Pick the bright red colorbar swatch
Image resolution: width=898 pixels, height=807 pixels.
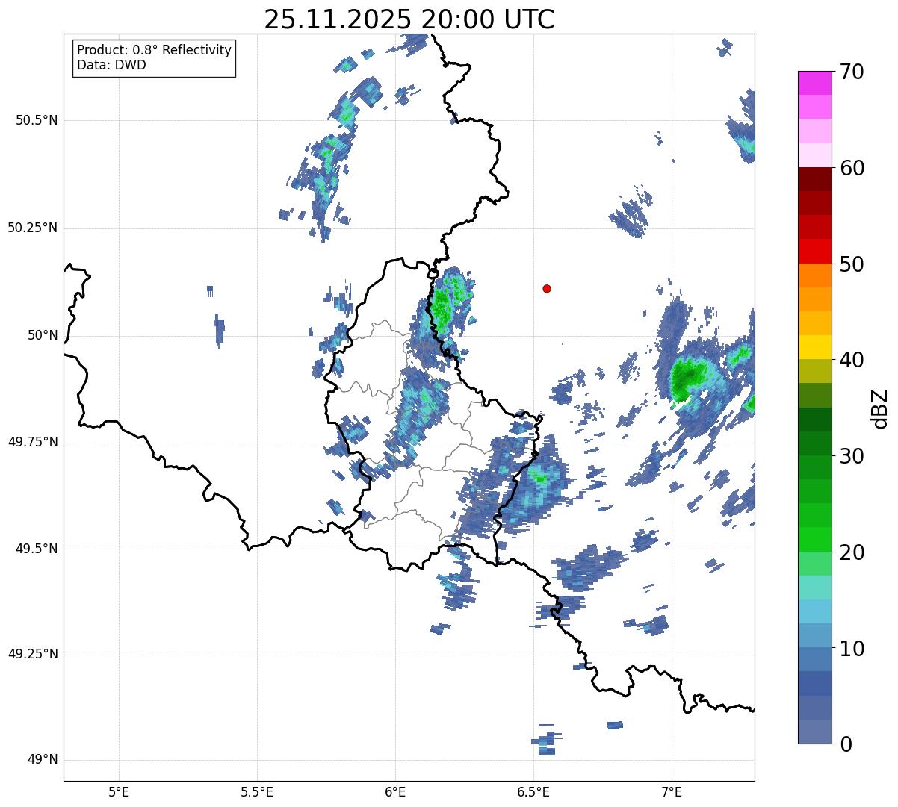pos(815,252)
